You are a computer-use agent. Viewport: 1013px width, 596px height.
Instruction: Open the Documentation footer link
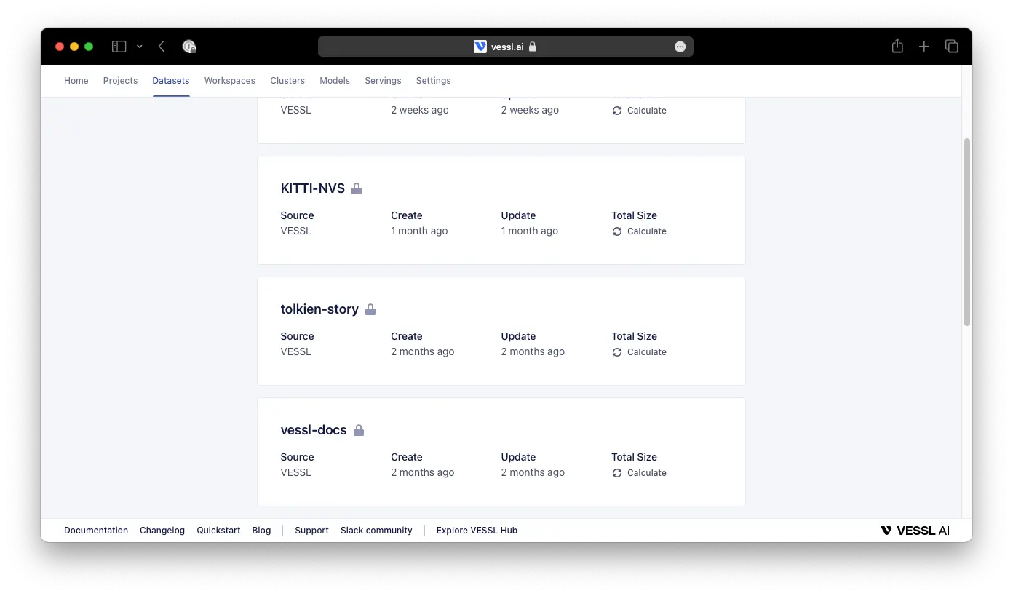[96, 531]
